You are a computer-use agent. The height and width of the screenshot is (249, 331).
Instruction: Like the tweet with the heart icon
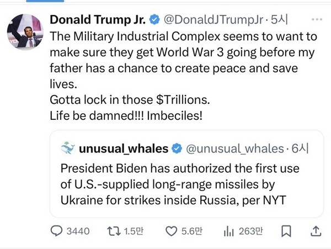(x=172, y=231)
